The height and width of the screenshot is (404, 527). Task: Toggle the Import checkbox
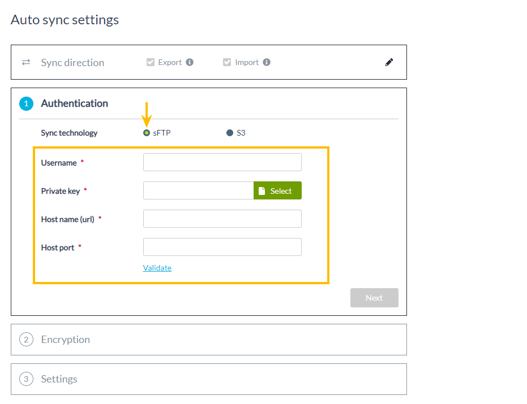point(227,62)
